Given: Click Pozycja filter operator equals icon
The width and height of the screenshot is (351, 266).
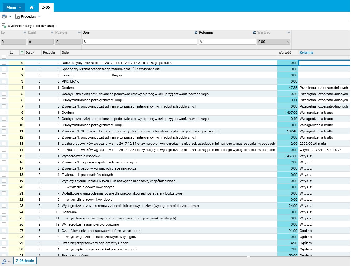Looking at the screenshot, I should pyautogui.click(x=79, y=32).
